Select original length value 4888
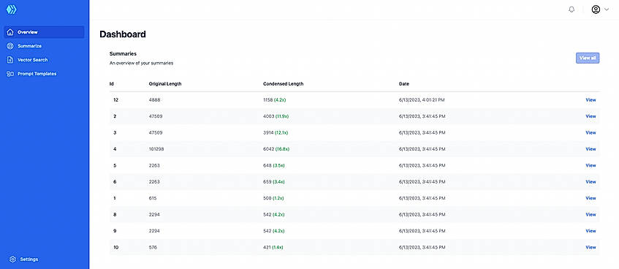This screenshot has height=269, width=619. click(x=155, y=100)
